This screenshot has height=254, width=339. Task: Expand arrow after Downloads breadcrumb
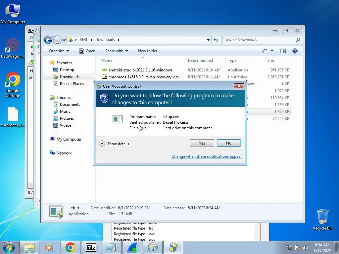(x=119, y=40)
